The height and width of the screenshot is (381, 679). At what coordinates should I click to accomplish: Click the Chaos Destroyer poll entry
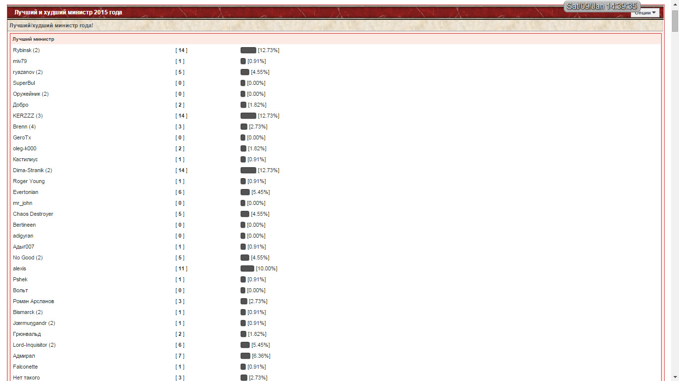pos(33,214)
